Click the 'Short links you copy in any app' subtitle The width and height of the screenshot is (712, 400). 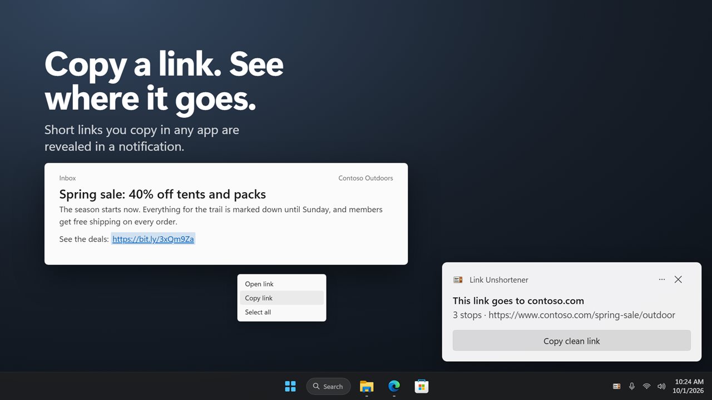point(142,138)
